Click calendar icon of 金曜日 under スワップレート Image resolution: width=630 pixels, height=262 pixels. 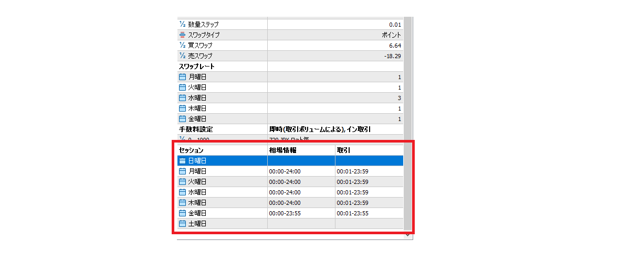click(183, 118)
